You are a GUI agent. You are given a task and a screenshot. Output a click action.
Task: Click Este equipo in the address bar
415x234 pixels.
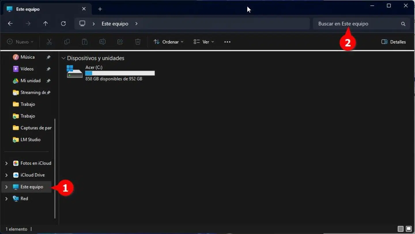pos(115,24)
